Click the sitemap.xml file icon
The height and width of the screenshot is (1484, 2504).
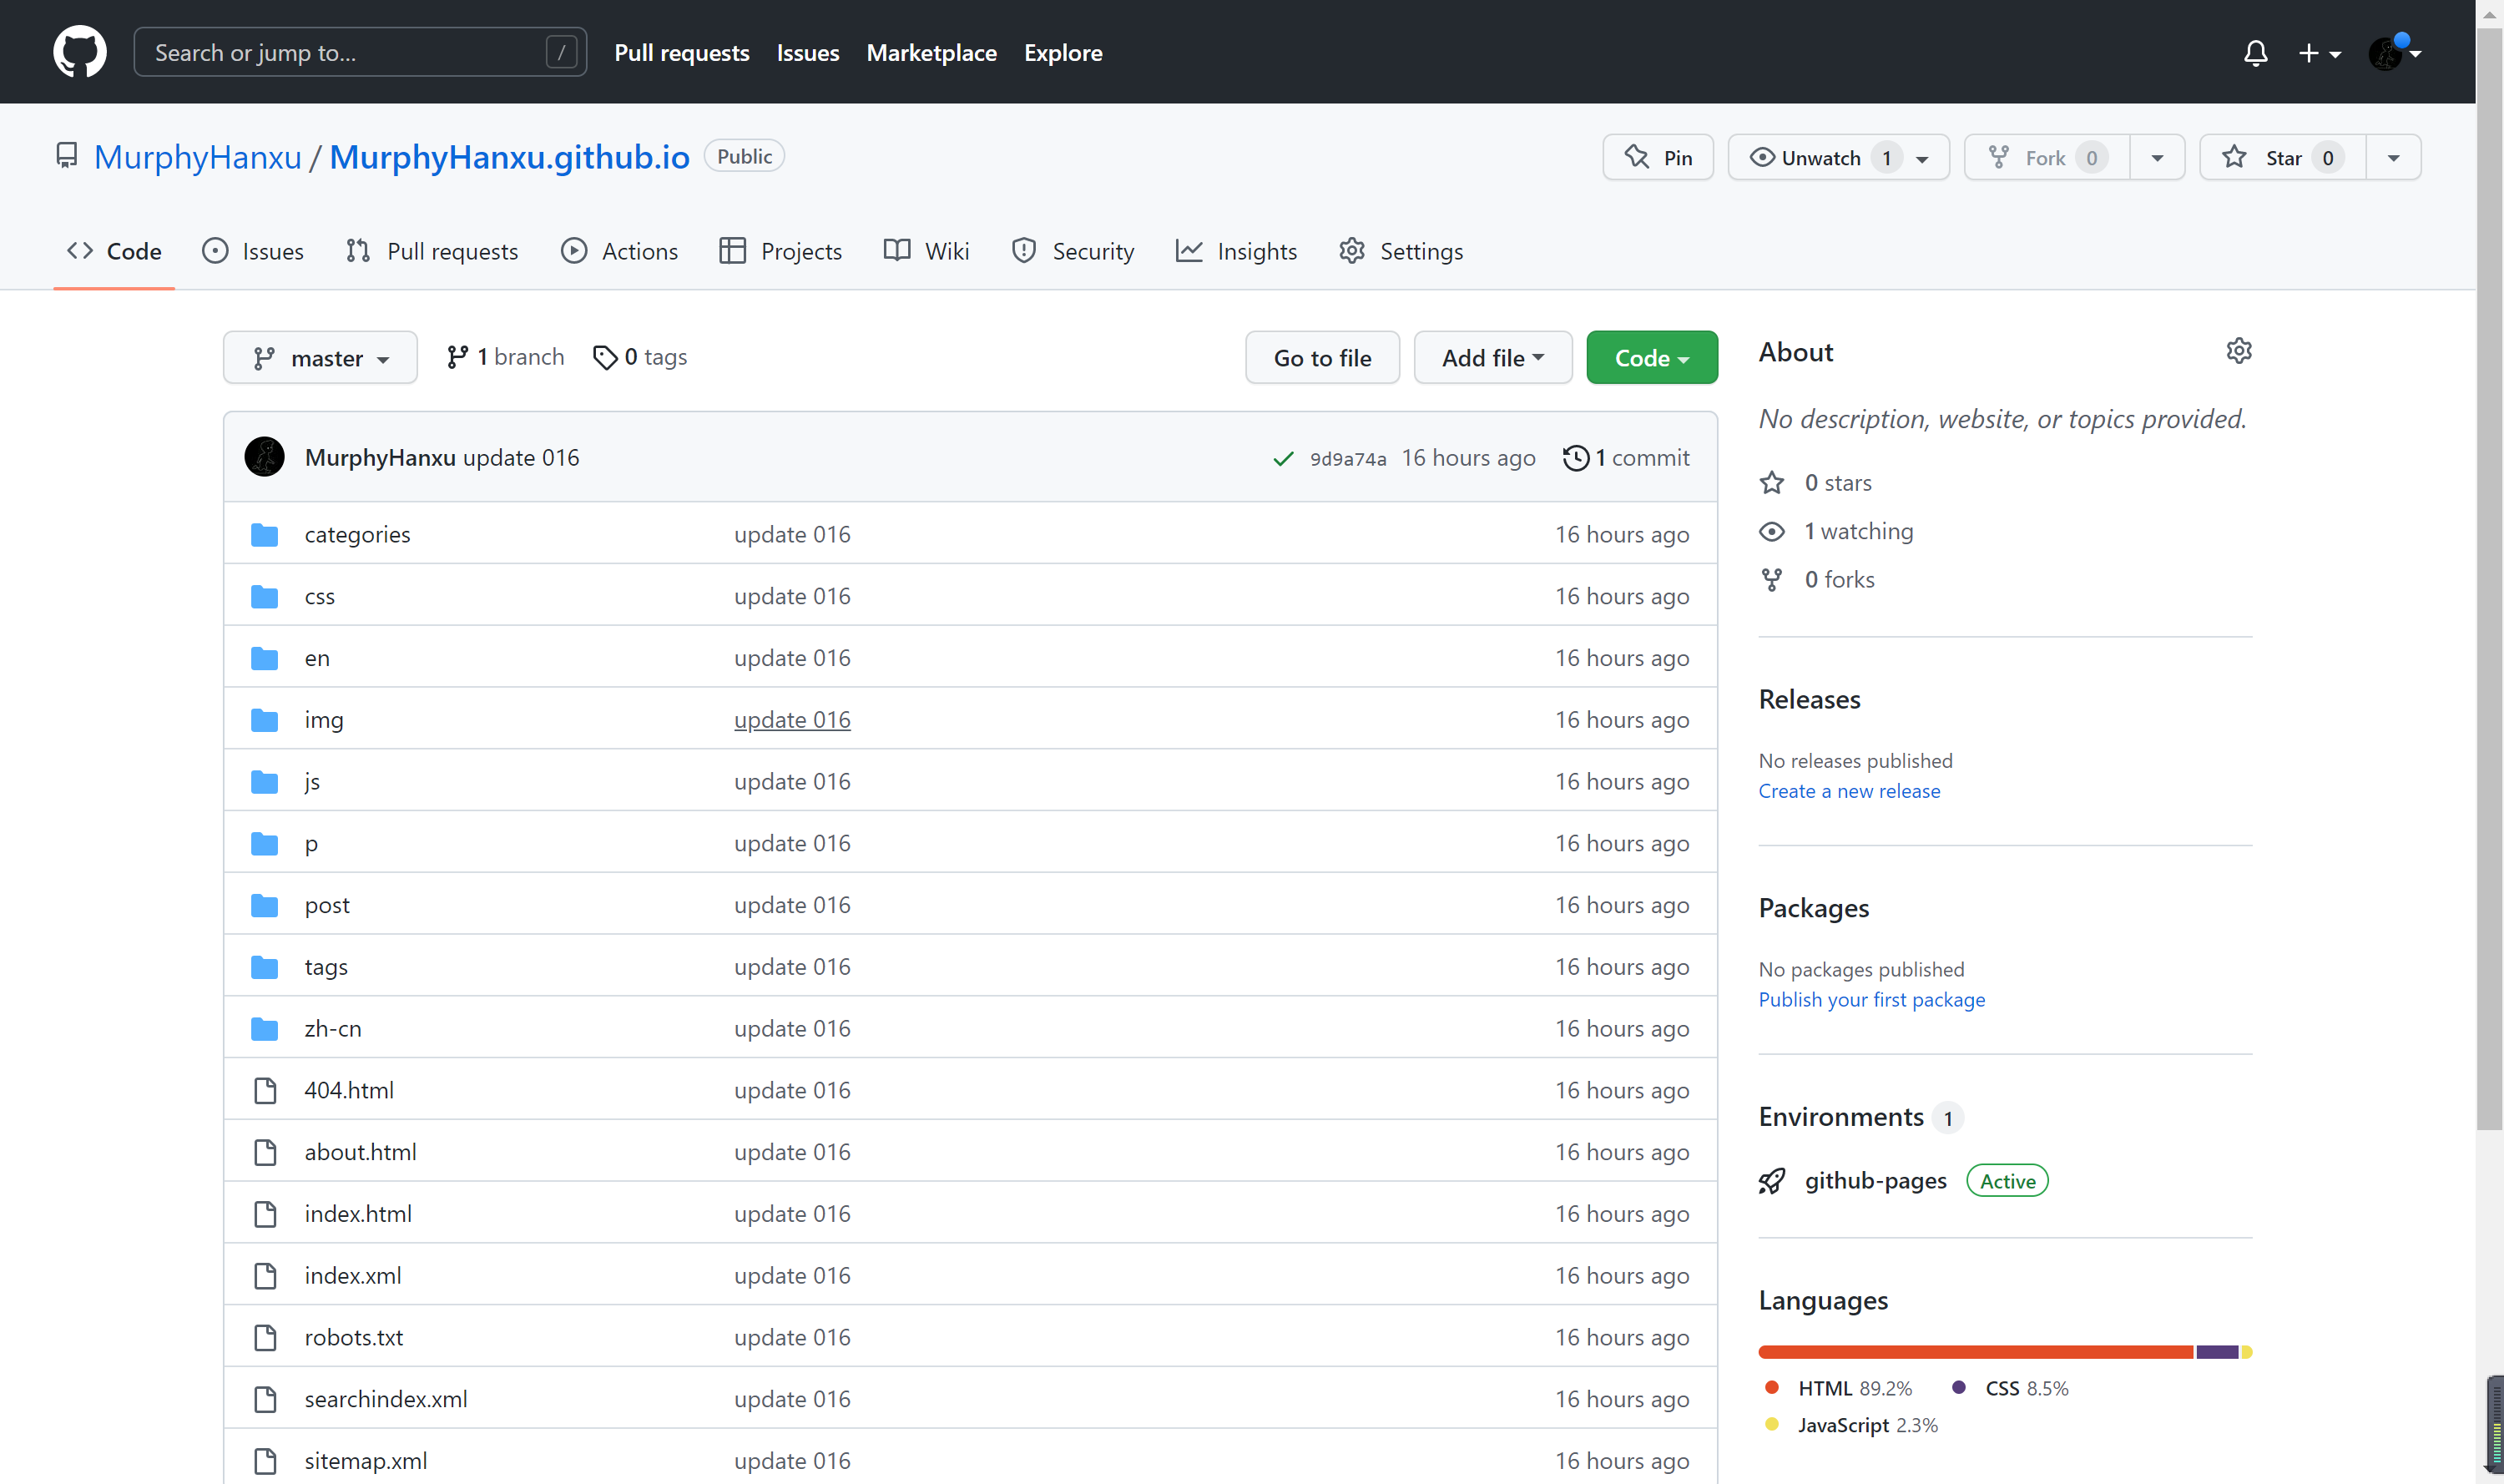[x=265, y=1461]
